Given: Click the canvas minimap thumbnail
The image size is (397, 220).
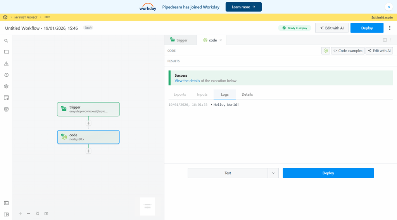Looking at the screenshot, I should pyautogui.click(x=148, y=206).
